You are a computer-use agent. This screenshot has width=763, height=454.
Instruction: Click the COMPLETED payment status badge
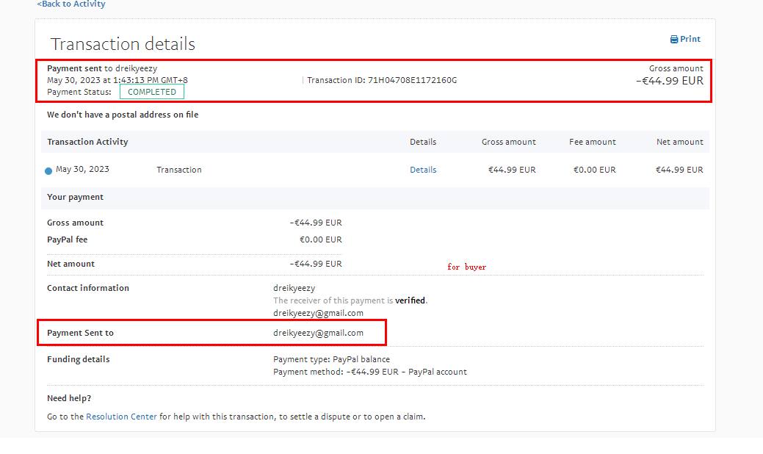(152, 92)
